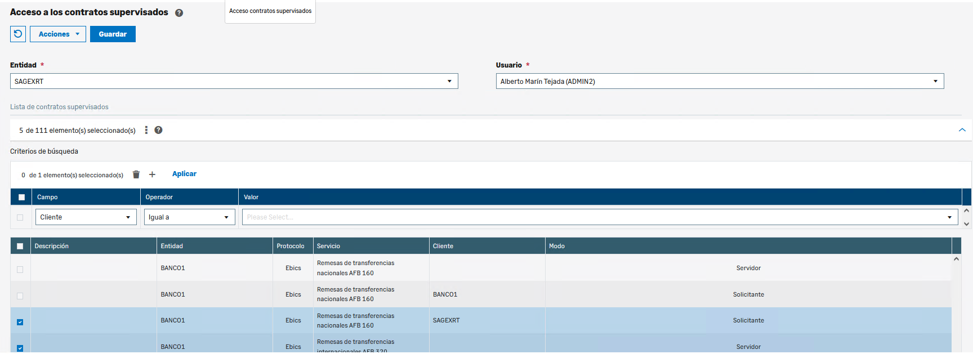This screenshot has width=973, height=354.
Task: Click the Aplicar link
Action: click(x=184, y=174)
